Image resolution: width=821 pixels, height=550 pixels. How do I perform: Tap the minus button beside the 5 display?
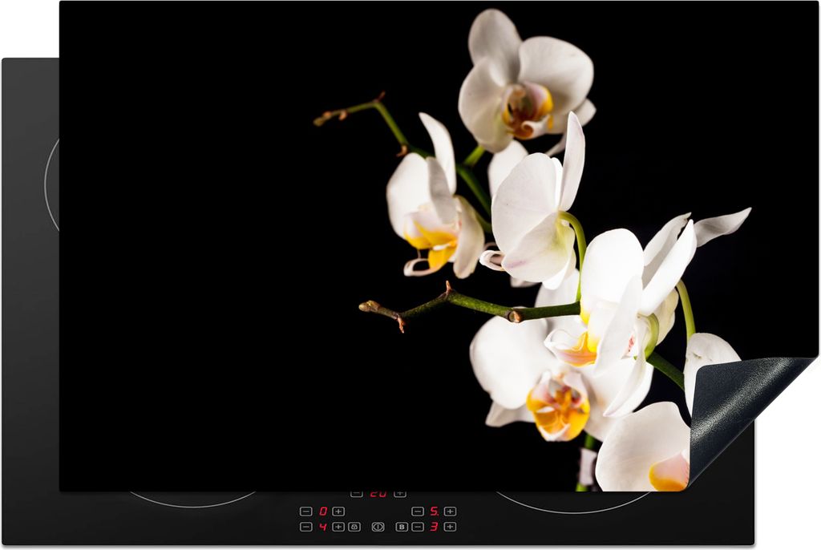417,512
